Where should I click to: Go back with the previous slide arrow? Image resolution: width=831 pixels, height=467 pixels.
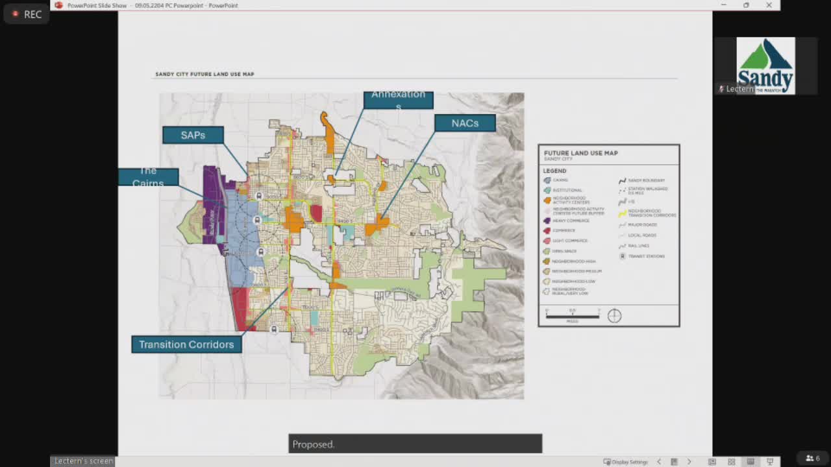click(659, 461)
